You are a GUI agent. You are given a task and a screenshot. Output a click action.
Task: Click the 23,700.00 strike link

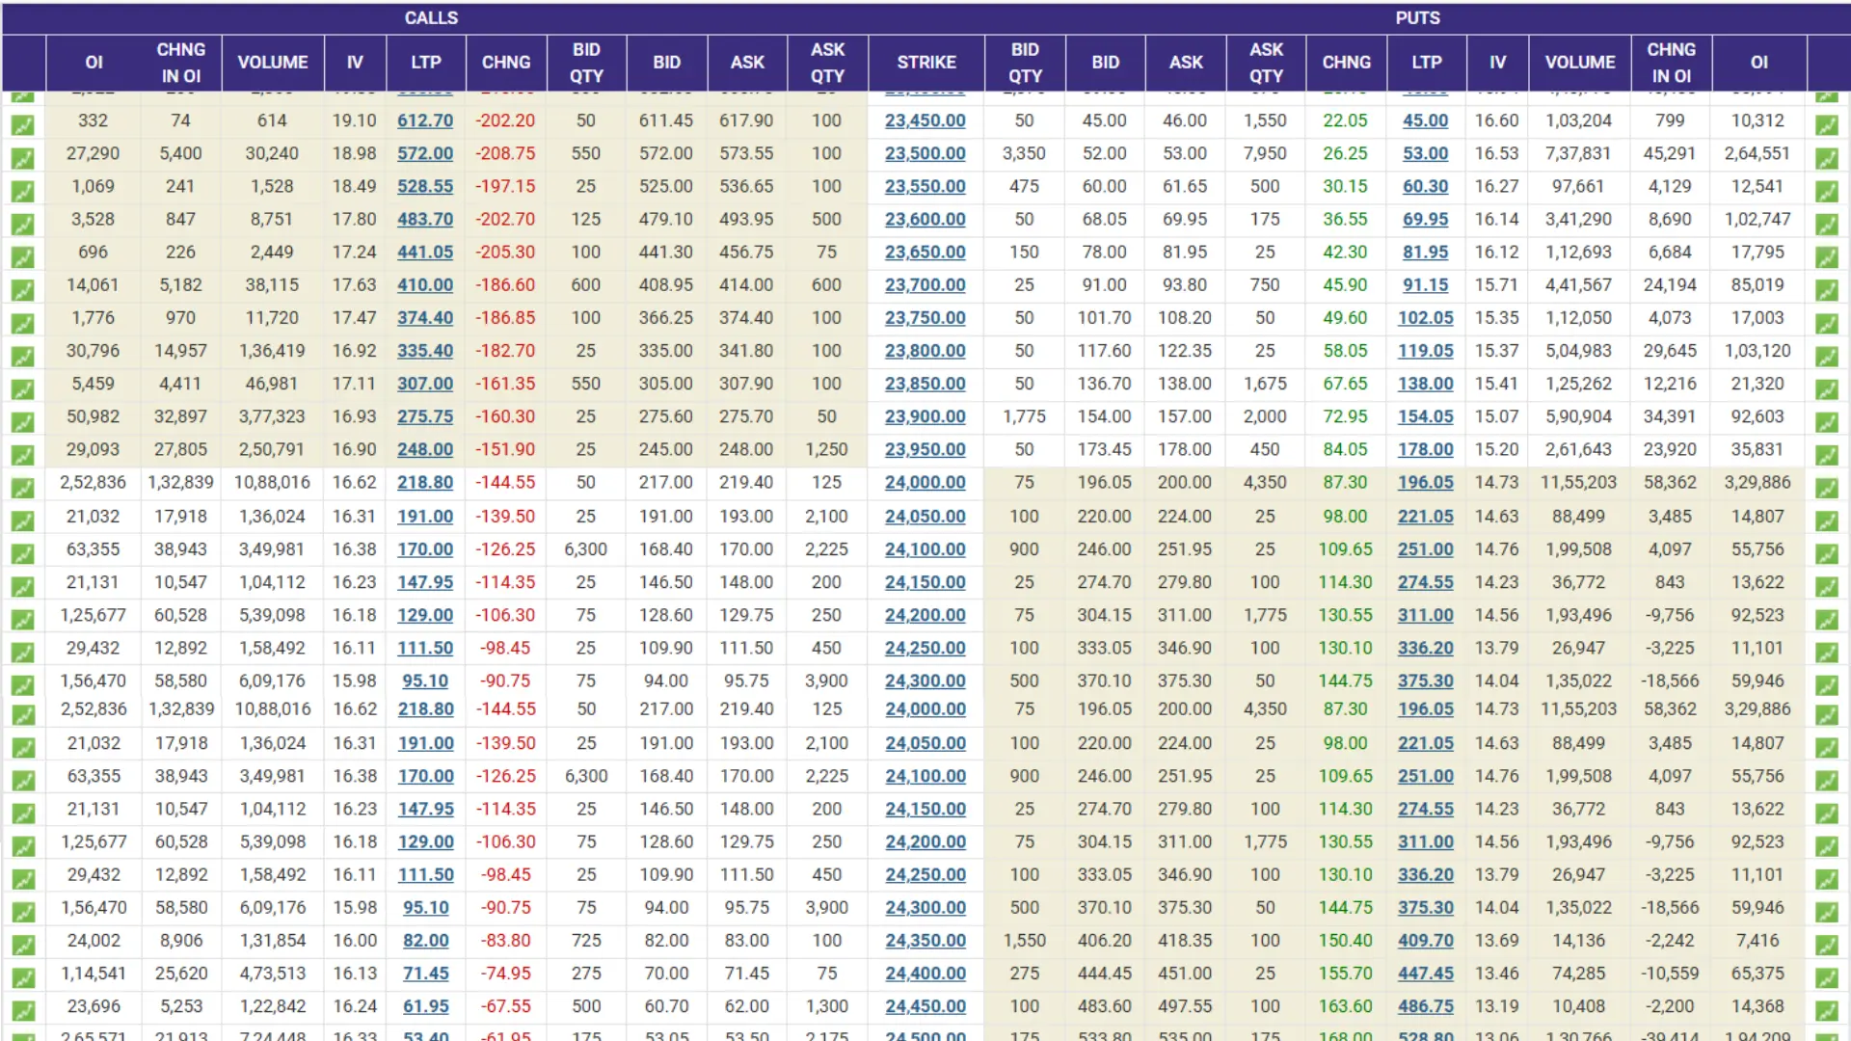pos(925,284)
